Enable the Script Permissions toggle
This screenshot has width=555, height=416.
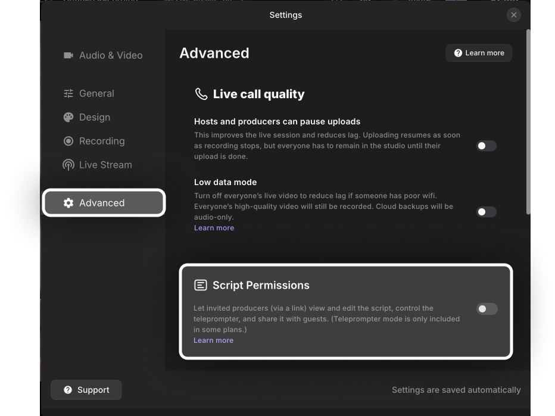click(x=487, y=309)
